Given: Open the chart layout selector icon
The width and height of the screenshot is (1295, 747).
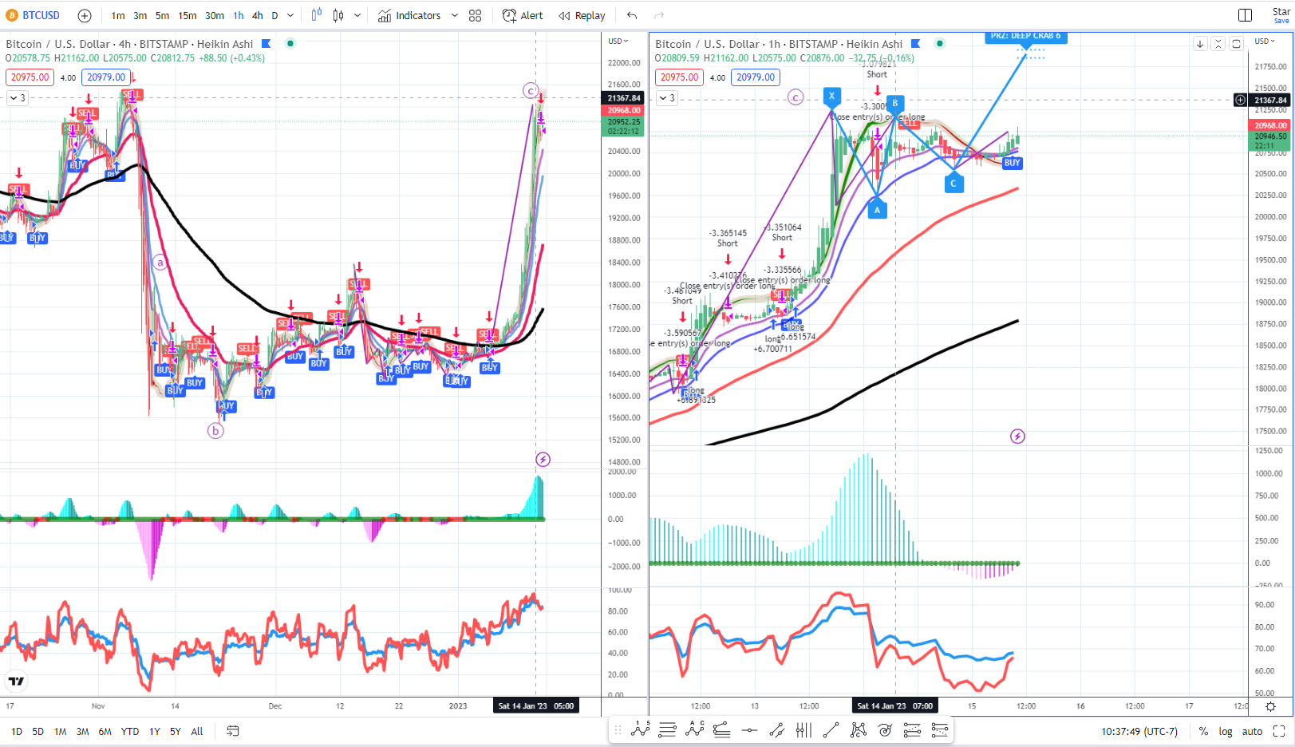Looking at the screenshot, I should pyautogui.click(x=1246, y=15).
